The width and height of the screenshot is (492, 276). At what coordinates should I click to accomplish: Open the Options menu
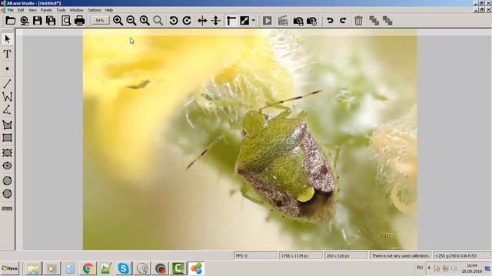tap(94, 10)
